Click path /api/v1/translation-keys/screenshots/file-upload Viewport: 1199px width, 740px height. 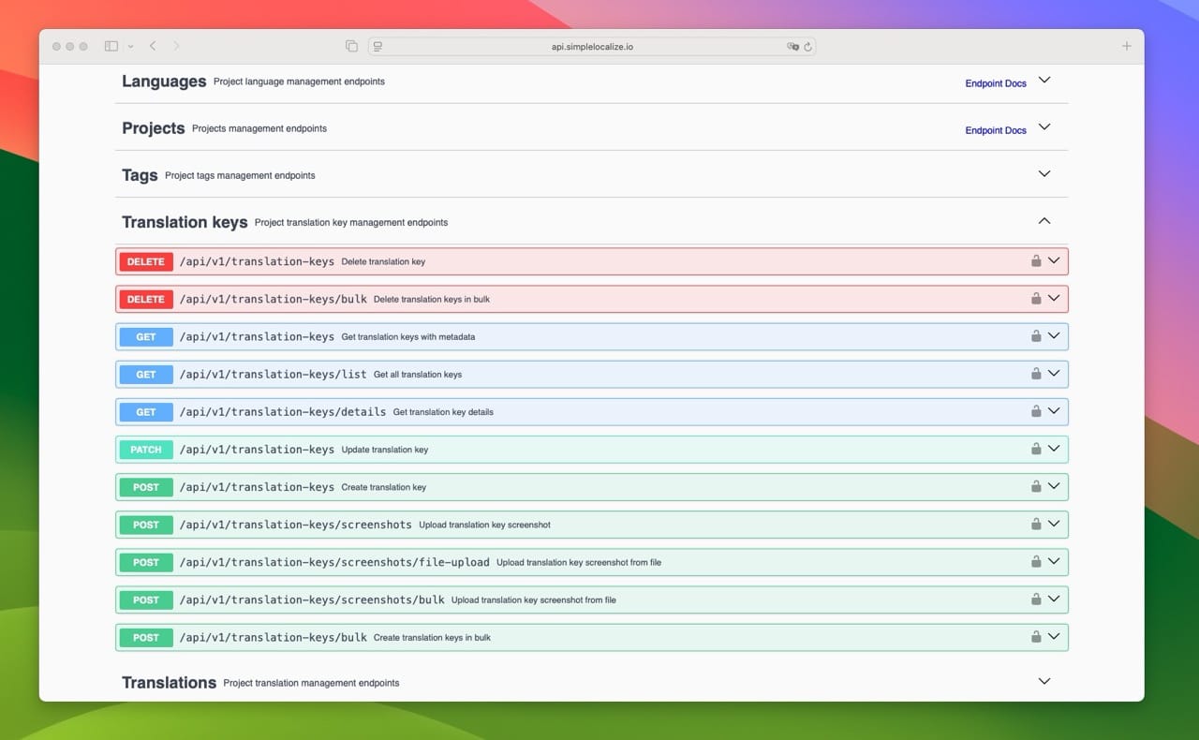click(334, 562)
